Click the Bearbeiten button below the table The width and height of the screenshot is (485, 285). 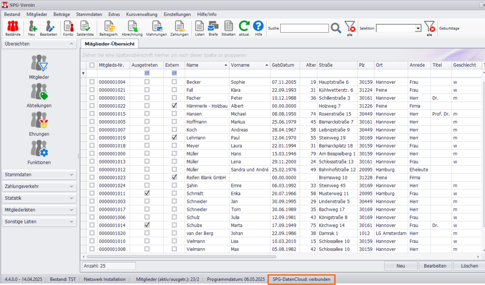pos(435,266)
